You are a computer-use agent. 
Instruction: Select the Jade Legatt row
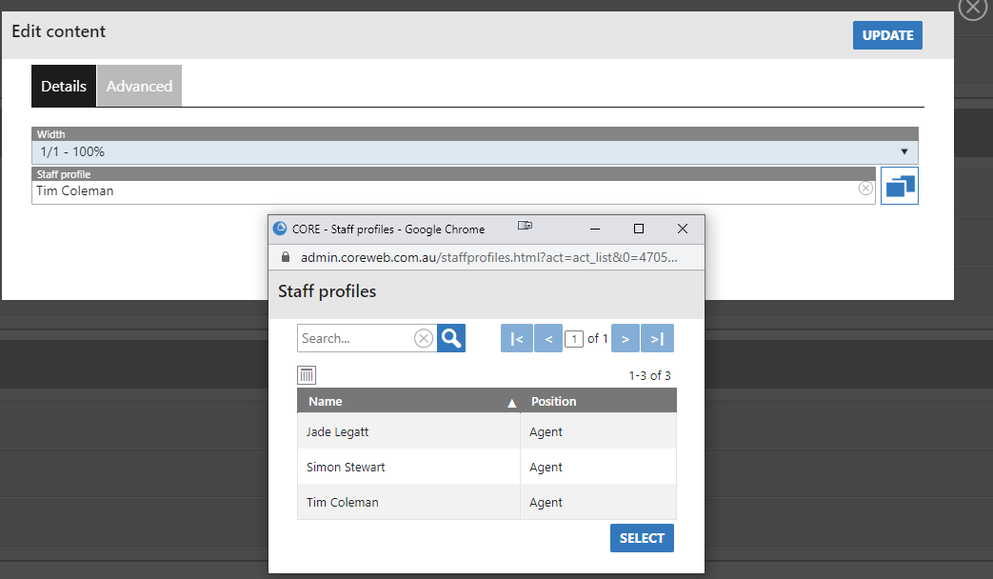[x=408, y=431]
